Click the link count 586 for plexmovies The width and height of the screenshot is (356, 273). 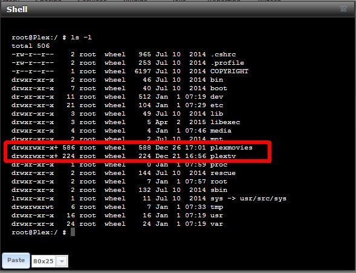pyautogui.click(x=69, y=148)
